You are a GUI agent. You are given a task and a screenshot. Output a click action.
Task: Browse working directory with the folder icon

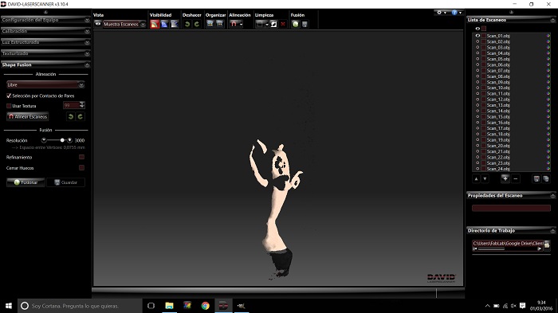547,245
